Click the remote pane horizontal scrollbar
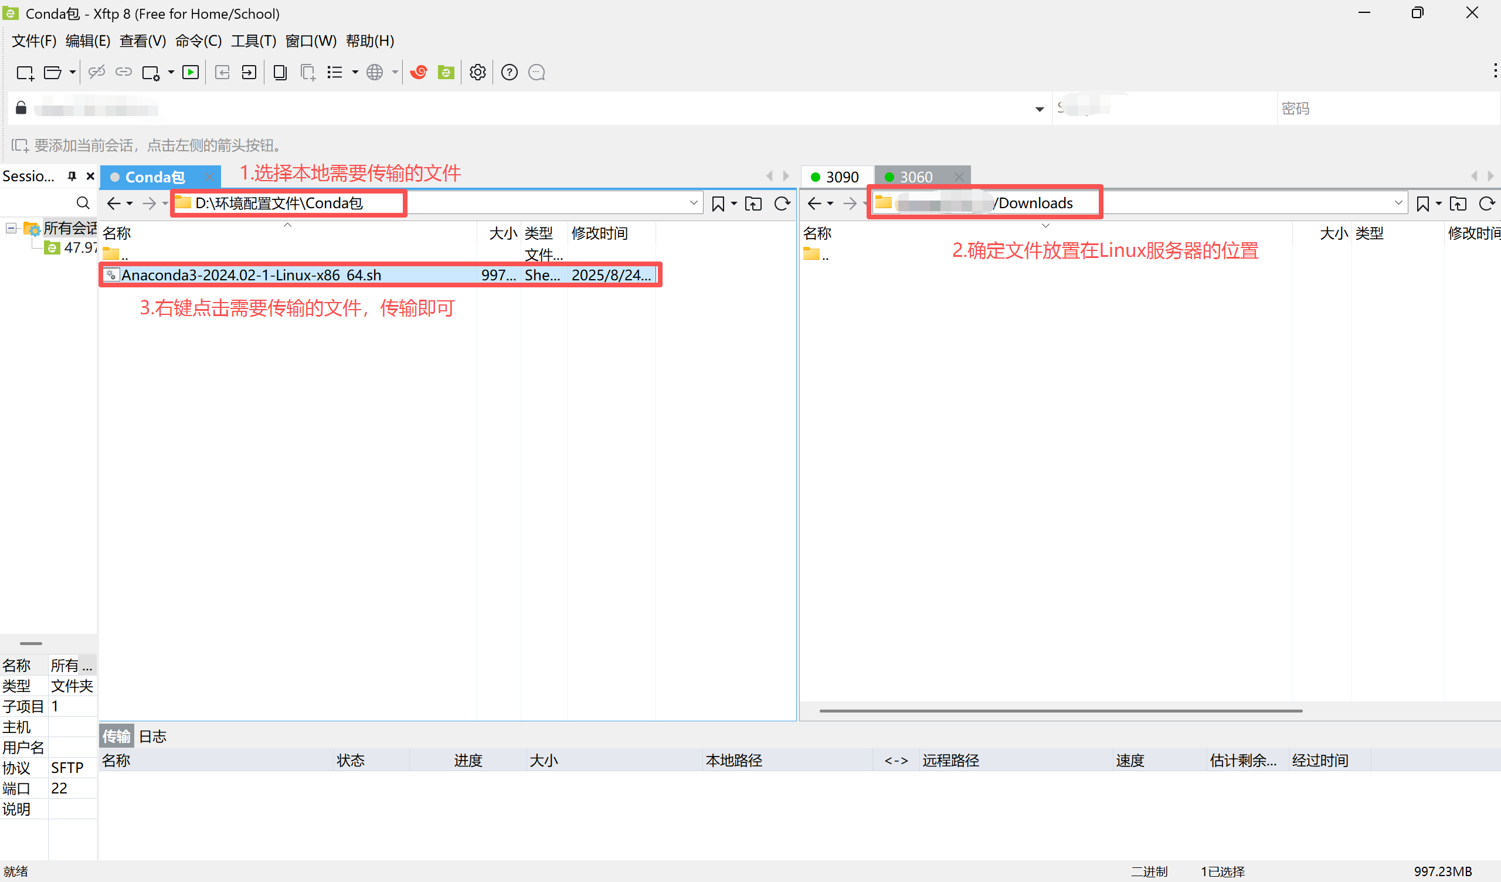 [x=1060, y=711]
